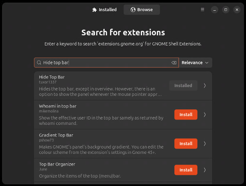Click the Search for extensions heading
The height and width of the screenshot is (186, 246).
click(123, 33)
